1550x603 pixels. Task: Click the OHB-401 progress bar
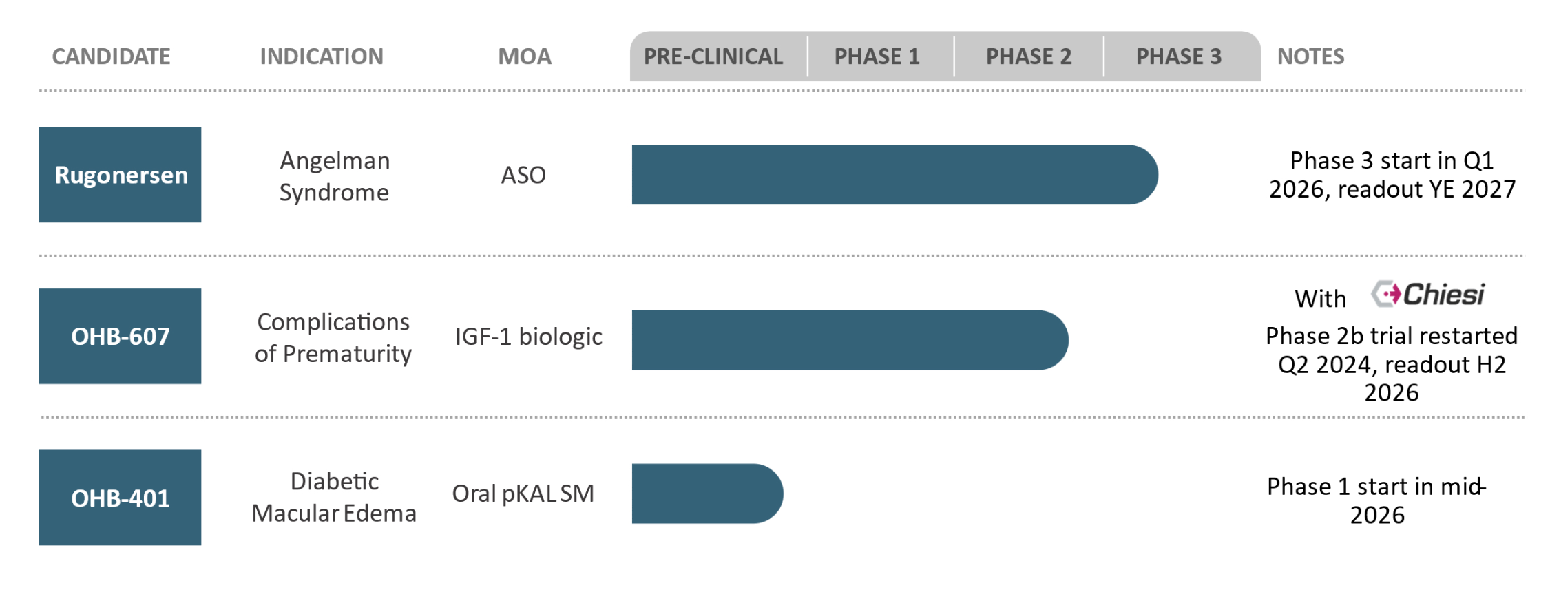[x=707, y=494]
